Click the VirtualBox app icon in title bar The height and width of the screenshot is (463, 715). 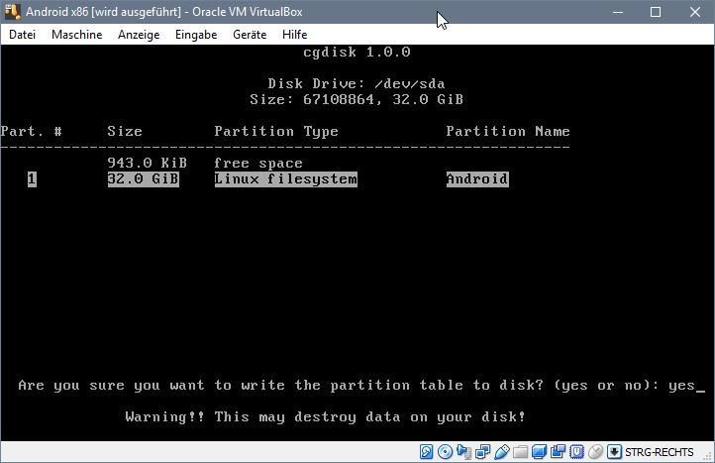tap(12, 12)
